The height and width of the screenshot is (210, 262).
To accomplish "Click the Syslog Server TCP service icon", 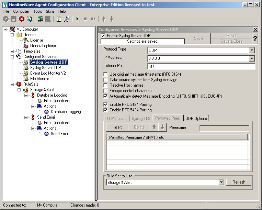I will click(x=26, y=68).
